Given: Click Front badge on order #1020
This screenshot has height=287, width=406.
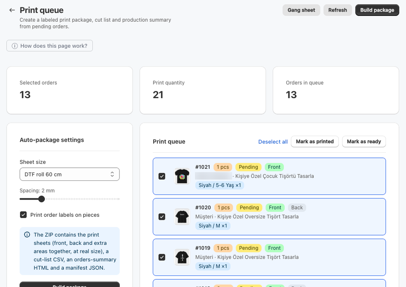Looking at the screenshot, I should click(x=275, y=208).
